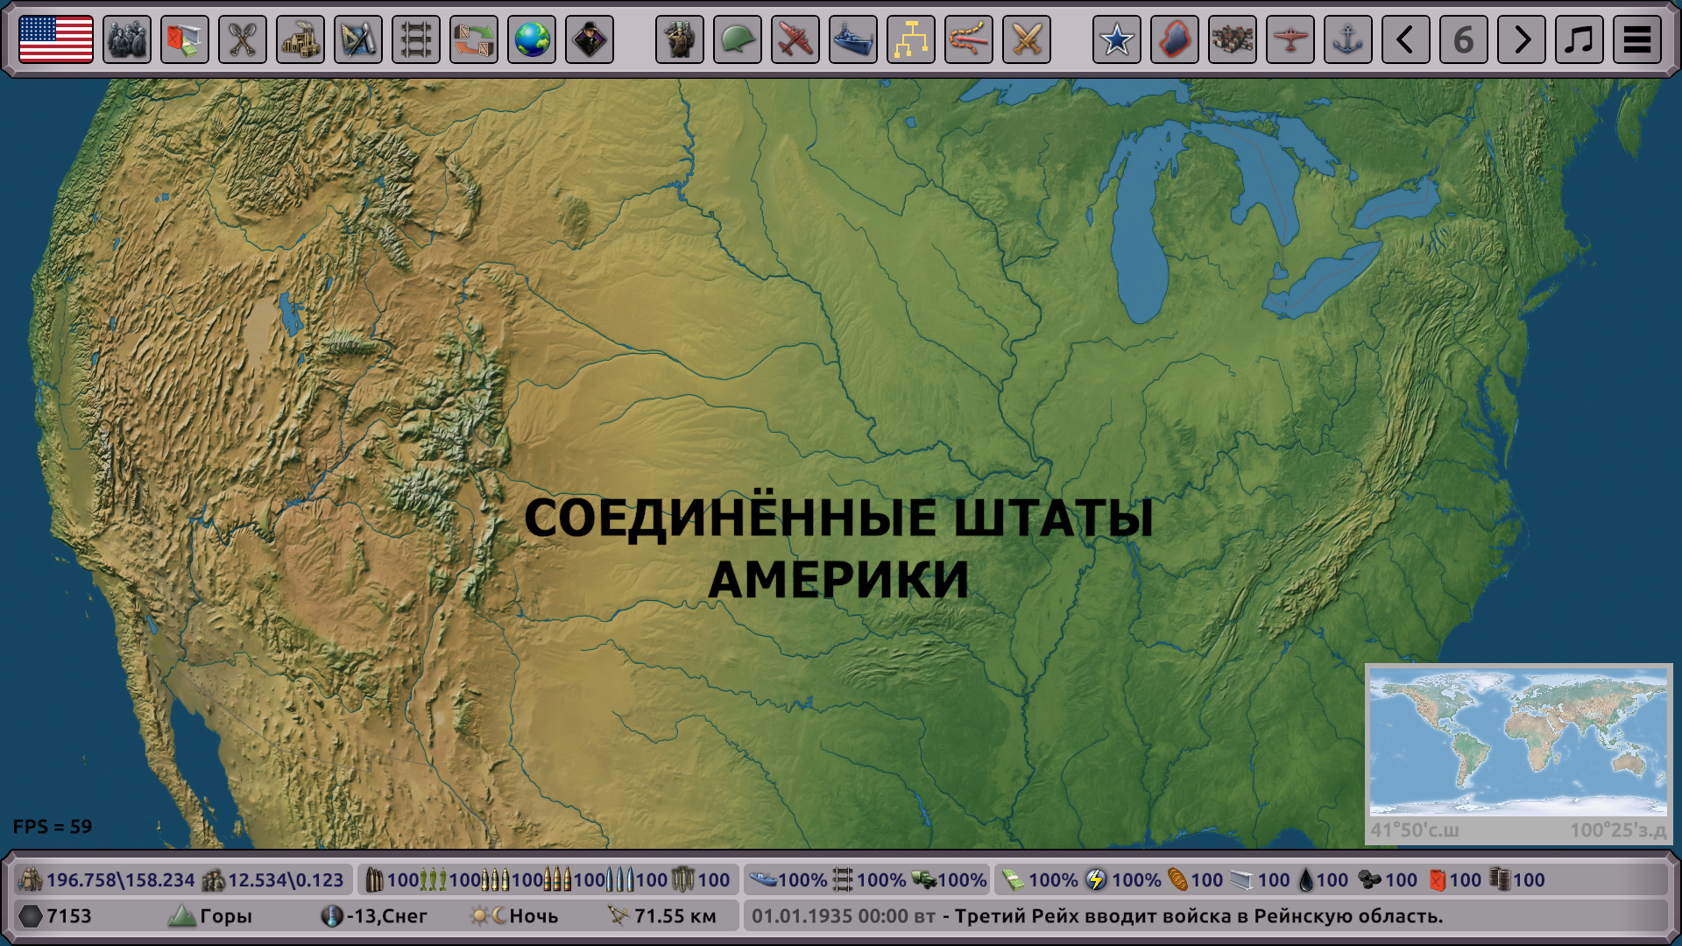Open the red bomber air force icon

pyautogui.click(x=795, y=39)
